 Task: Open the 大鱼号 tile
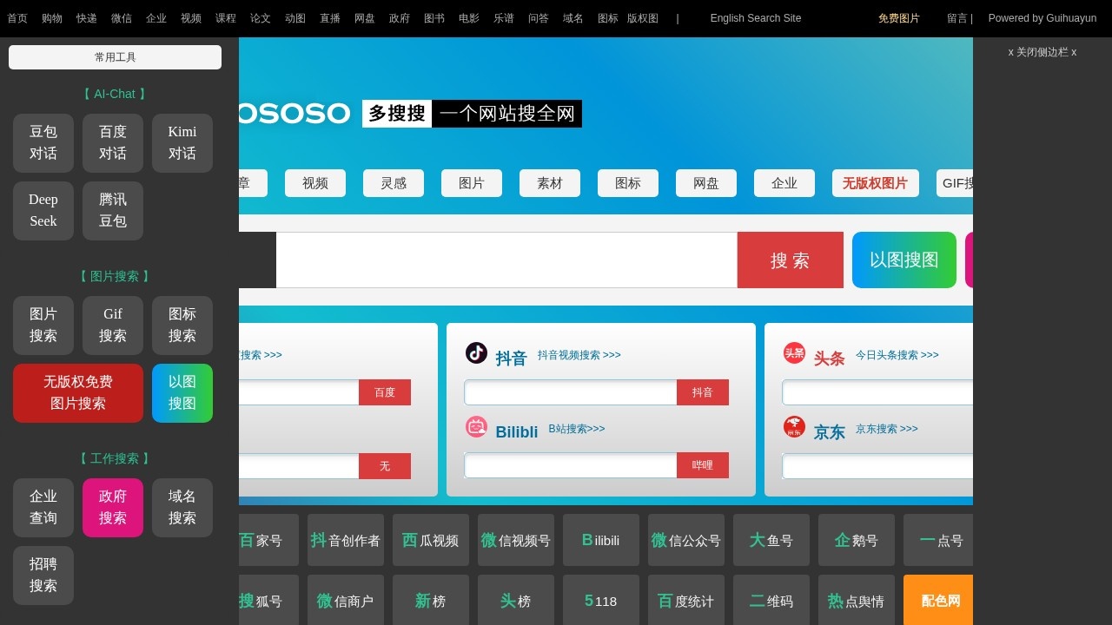coord(771,540)
